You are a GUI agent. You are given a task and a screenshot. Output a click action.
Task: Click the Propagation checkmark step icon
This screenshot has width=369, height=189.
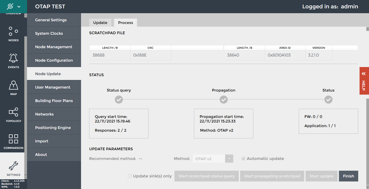[x=224, y=100]
